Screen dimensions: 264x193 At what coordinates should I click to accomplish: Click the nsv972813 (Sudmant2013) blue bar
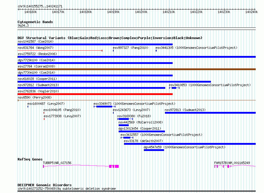210,113
